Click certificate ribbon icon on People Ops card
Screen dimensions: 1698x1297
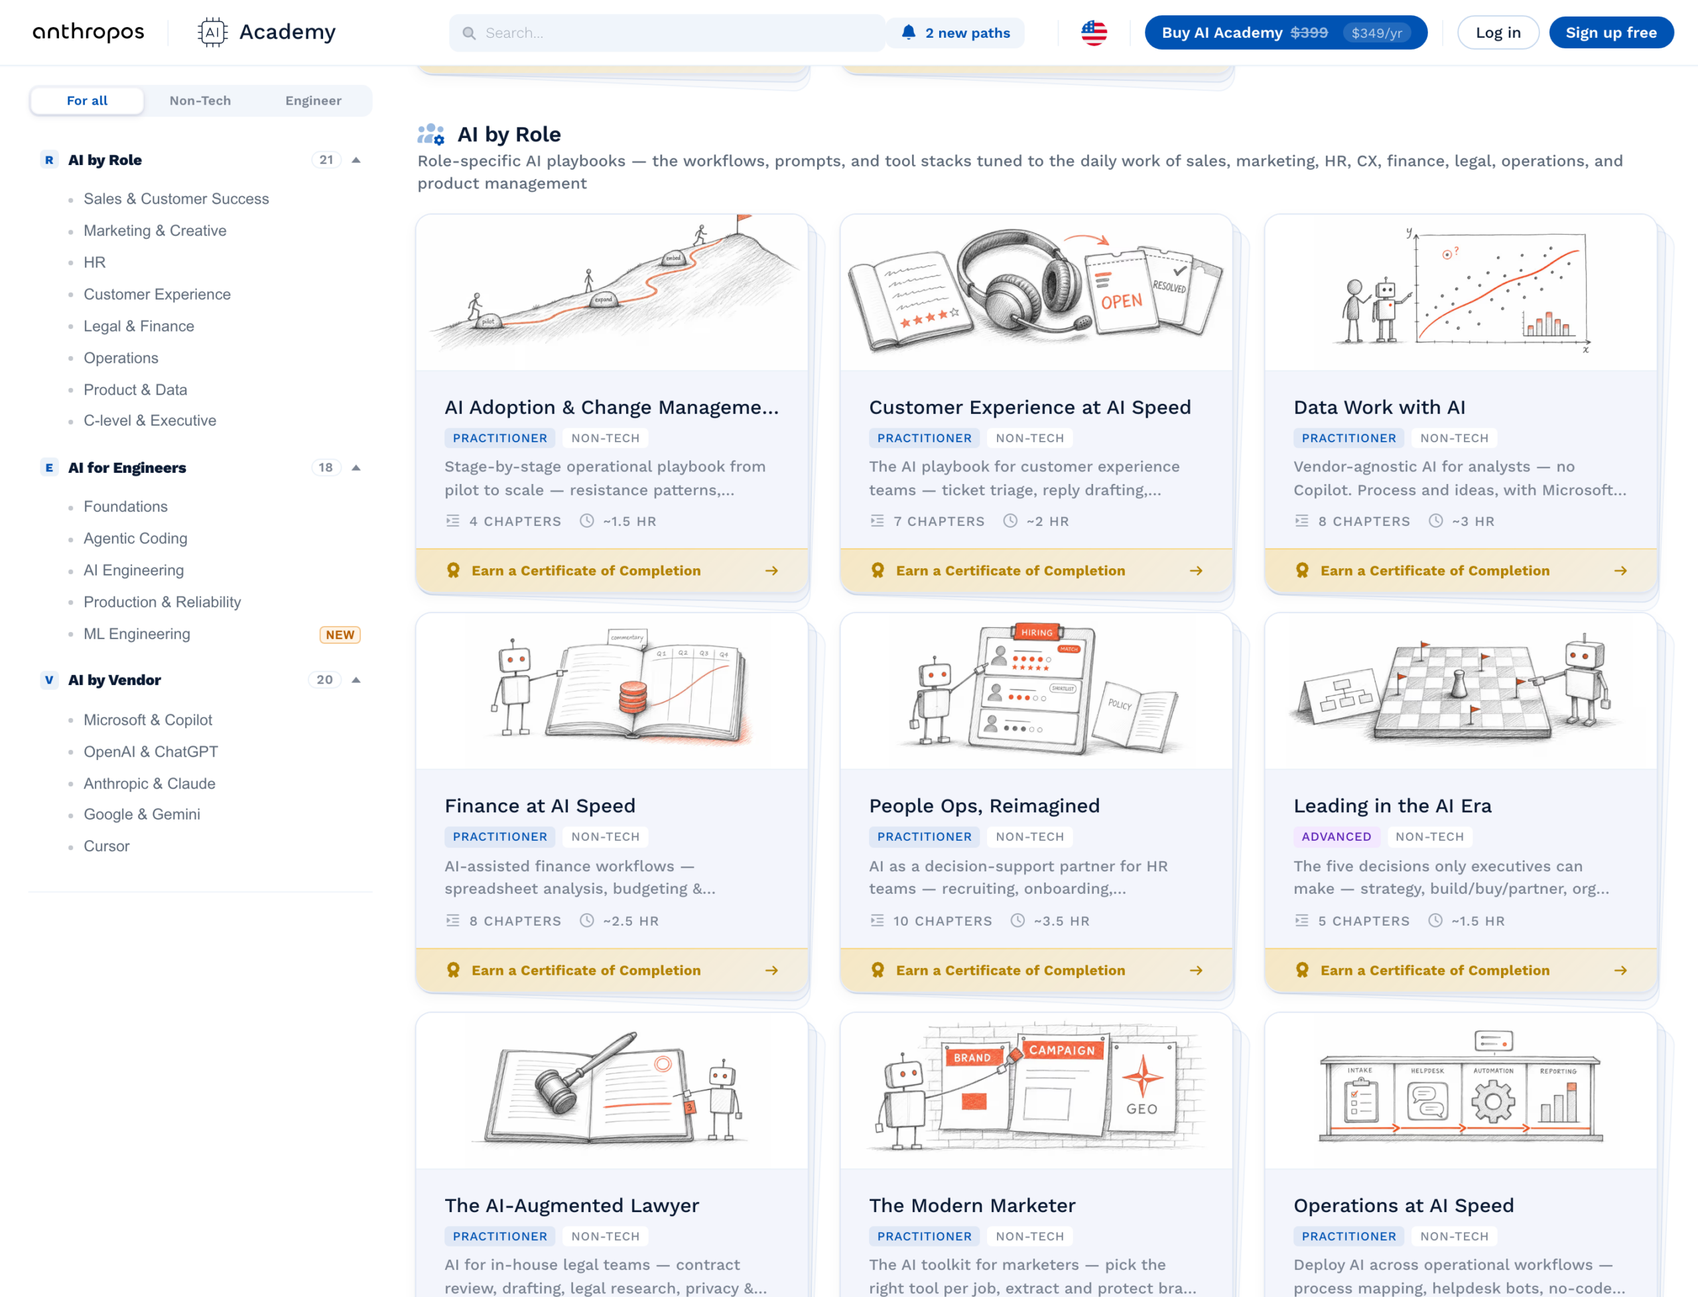tap(878, 971)
